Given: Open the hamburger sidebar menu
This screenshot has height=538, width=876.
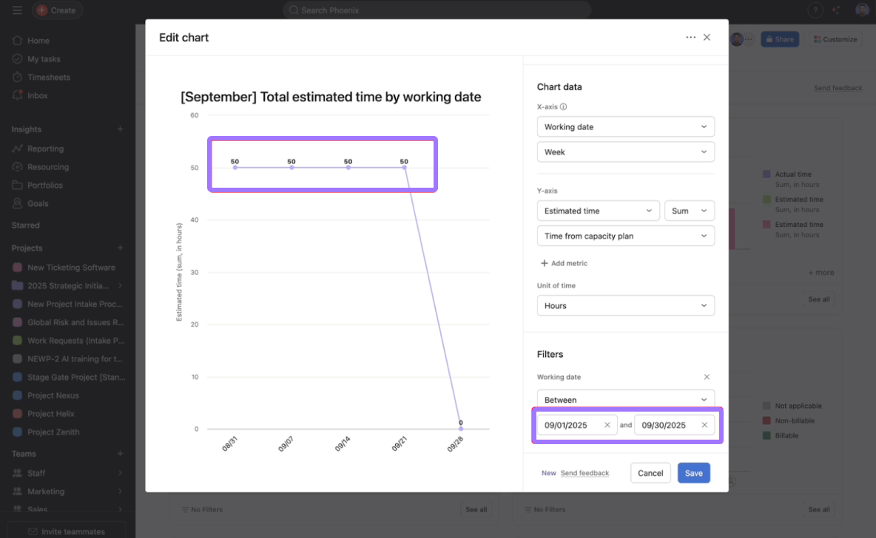Looking at the screenshot, I should click(x=17, y=10).
